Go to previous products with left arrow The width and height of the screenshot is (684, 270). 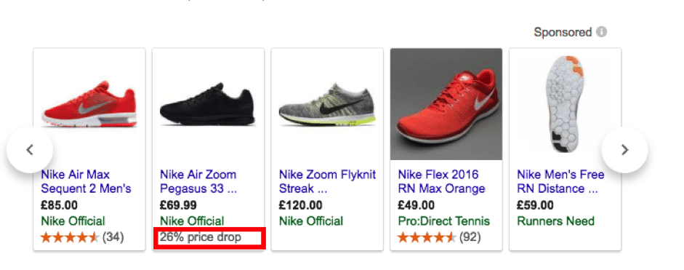click(30, 150)
